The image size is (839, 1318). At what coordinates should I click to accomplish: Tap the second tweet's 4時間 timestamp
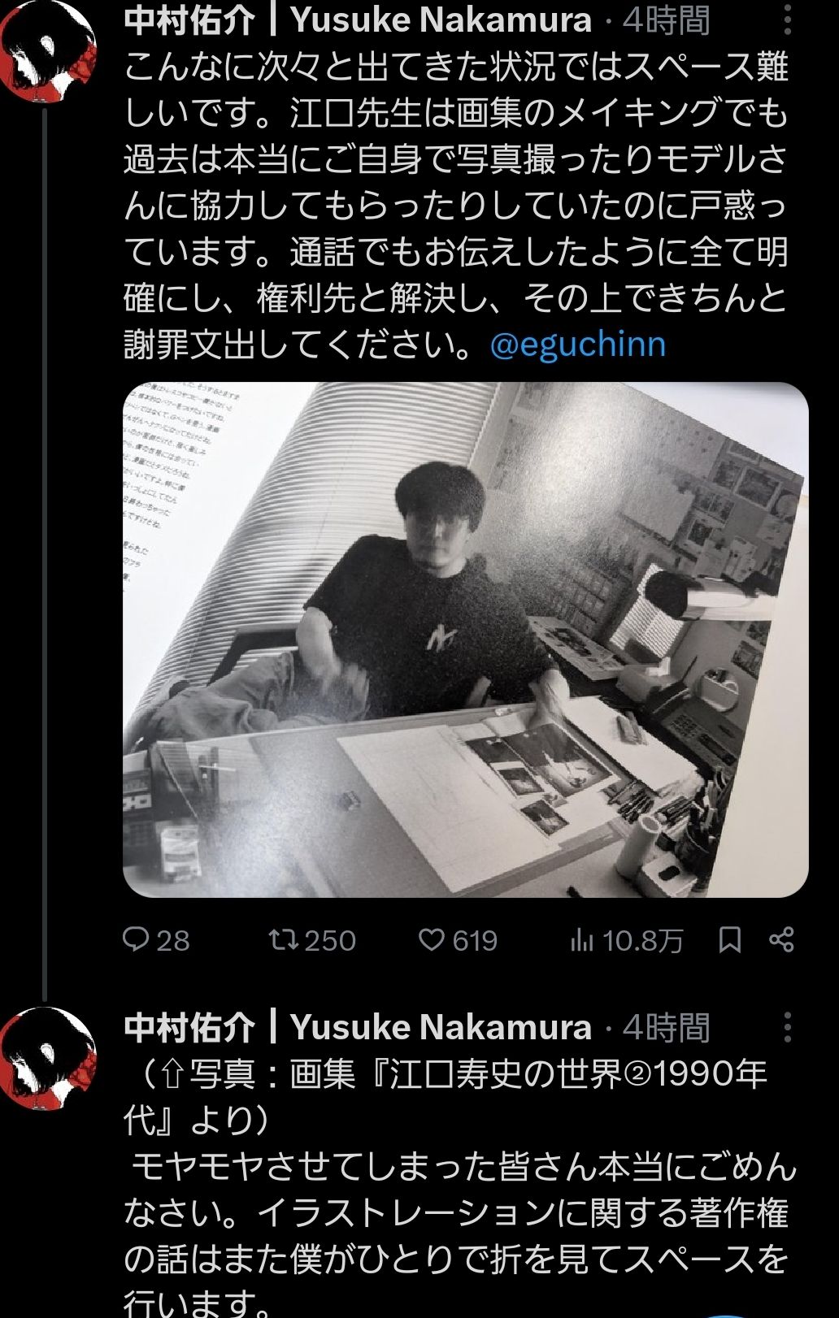[666, 1027]
